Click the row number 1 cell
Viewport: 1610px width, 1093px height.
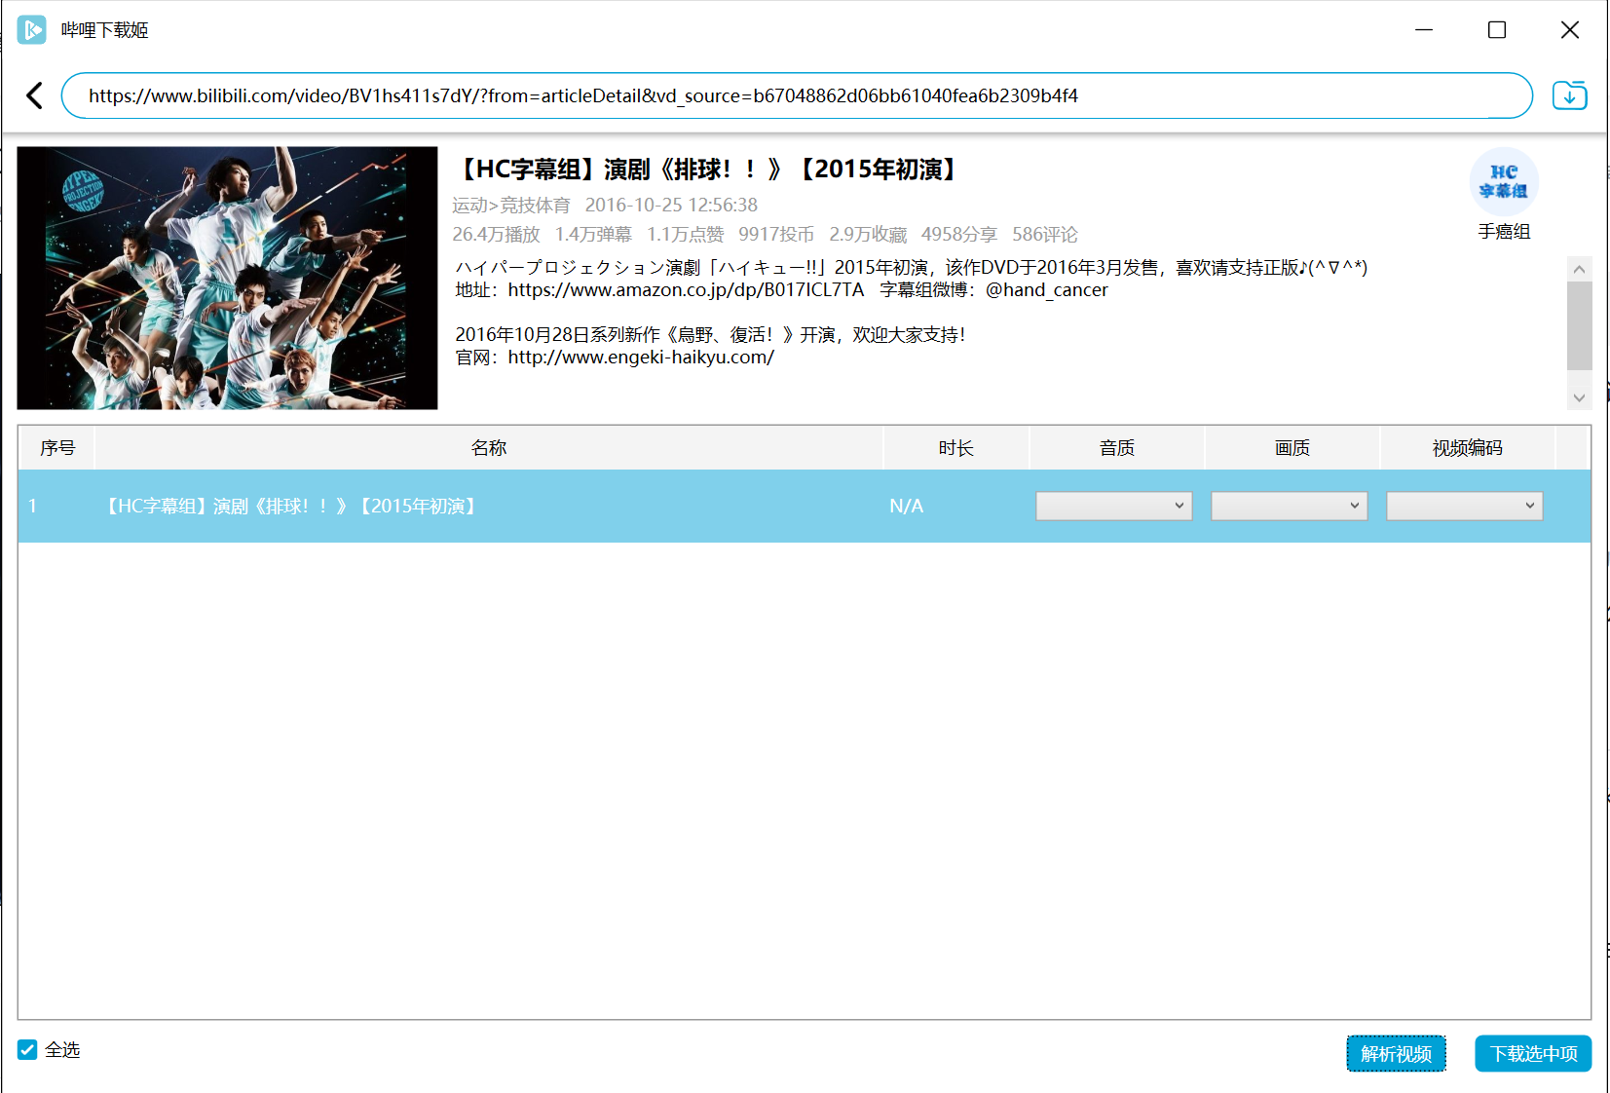33,506
